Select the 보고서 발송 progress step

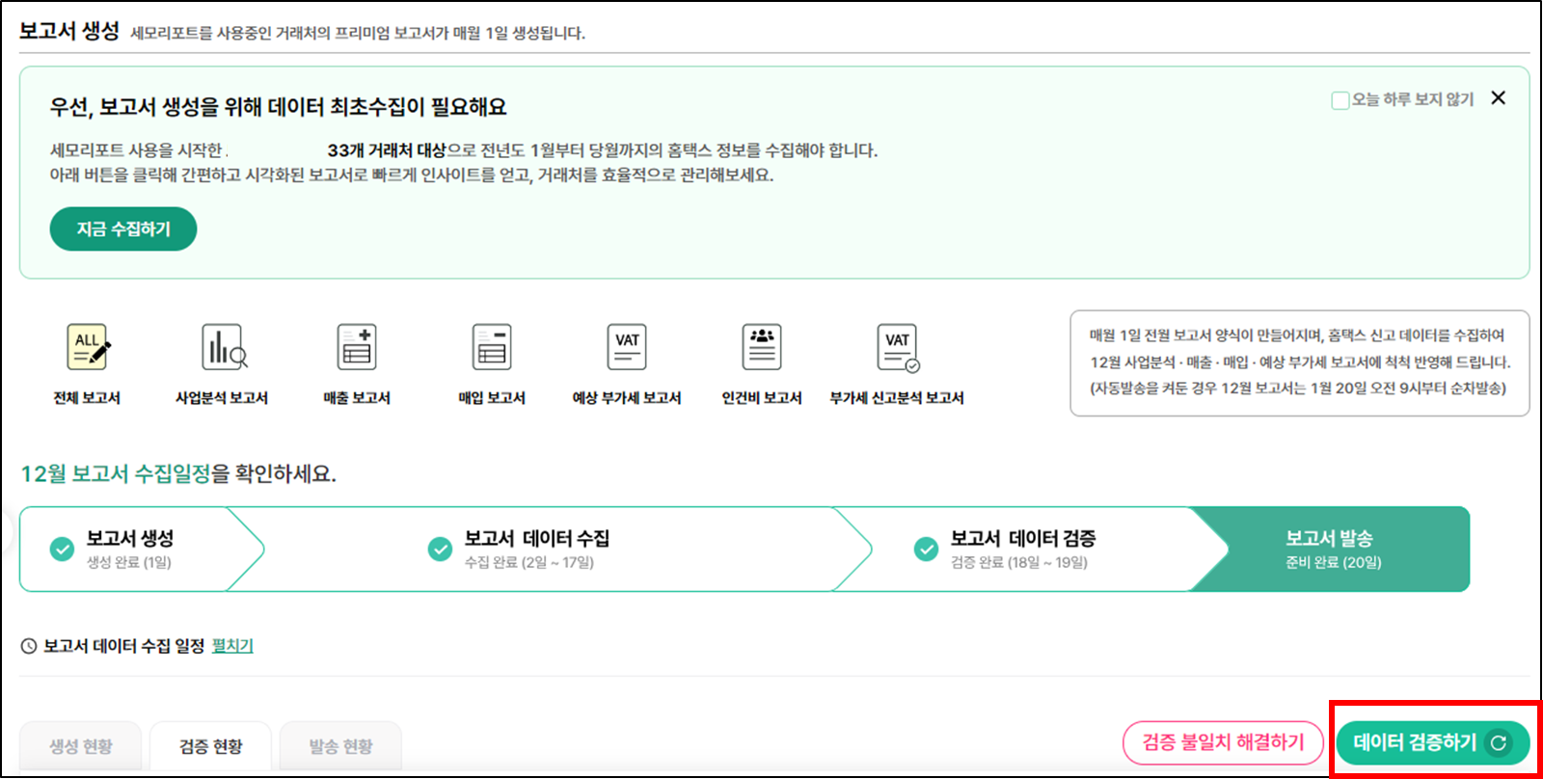(x=1333, y=549)
